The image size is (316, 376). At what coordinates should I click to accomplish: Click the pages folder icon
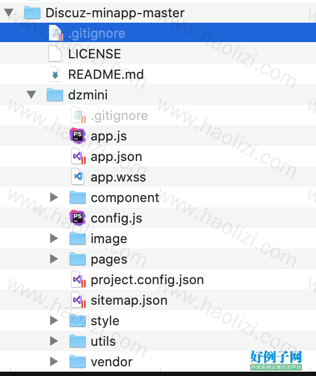coord(78,259)
